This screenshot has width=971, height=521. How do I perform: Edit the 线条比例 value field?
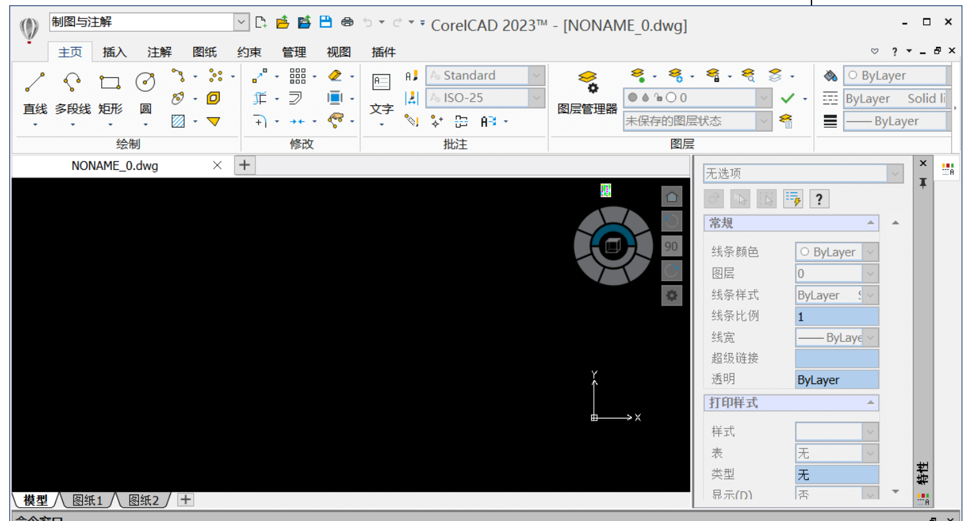click(837, 316)
